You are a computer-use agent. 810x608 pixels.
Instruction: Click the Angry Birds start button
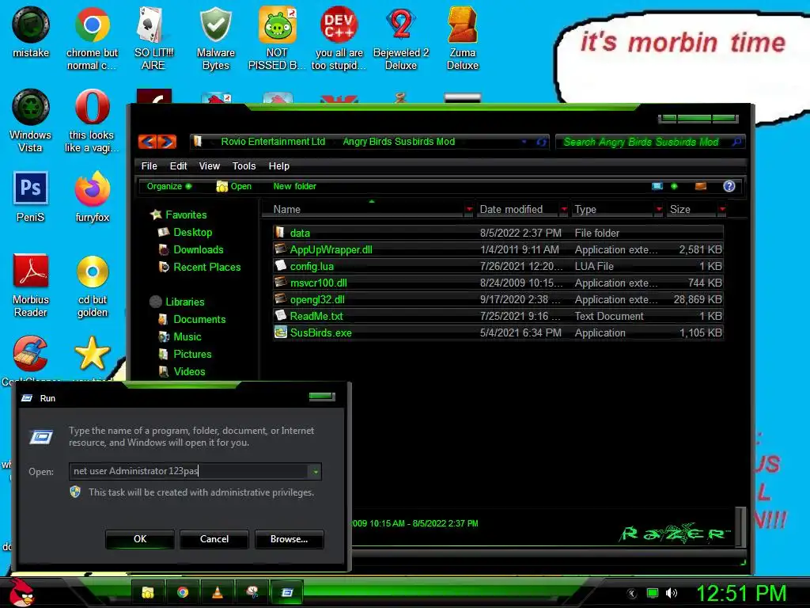pyautogui.click(x=21, y=592)
